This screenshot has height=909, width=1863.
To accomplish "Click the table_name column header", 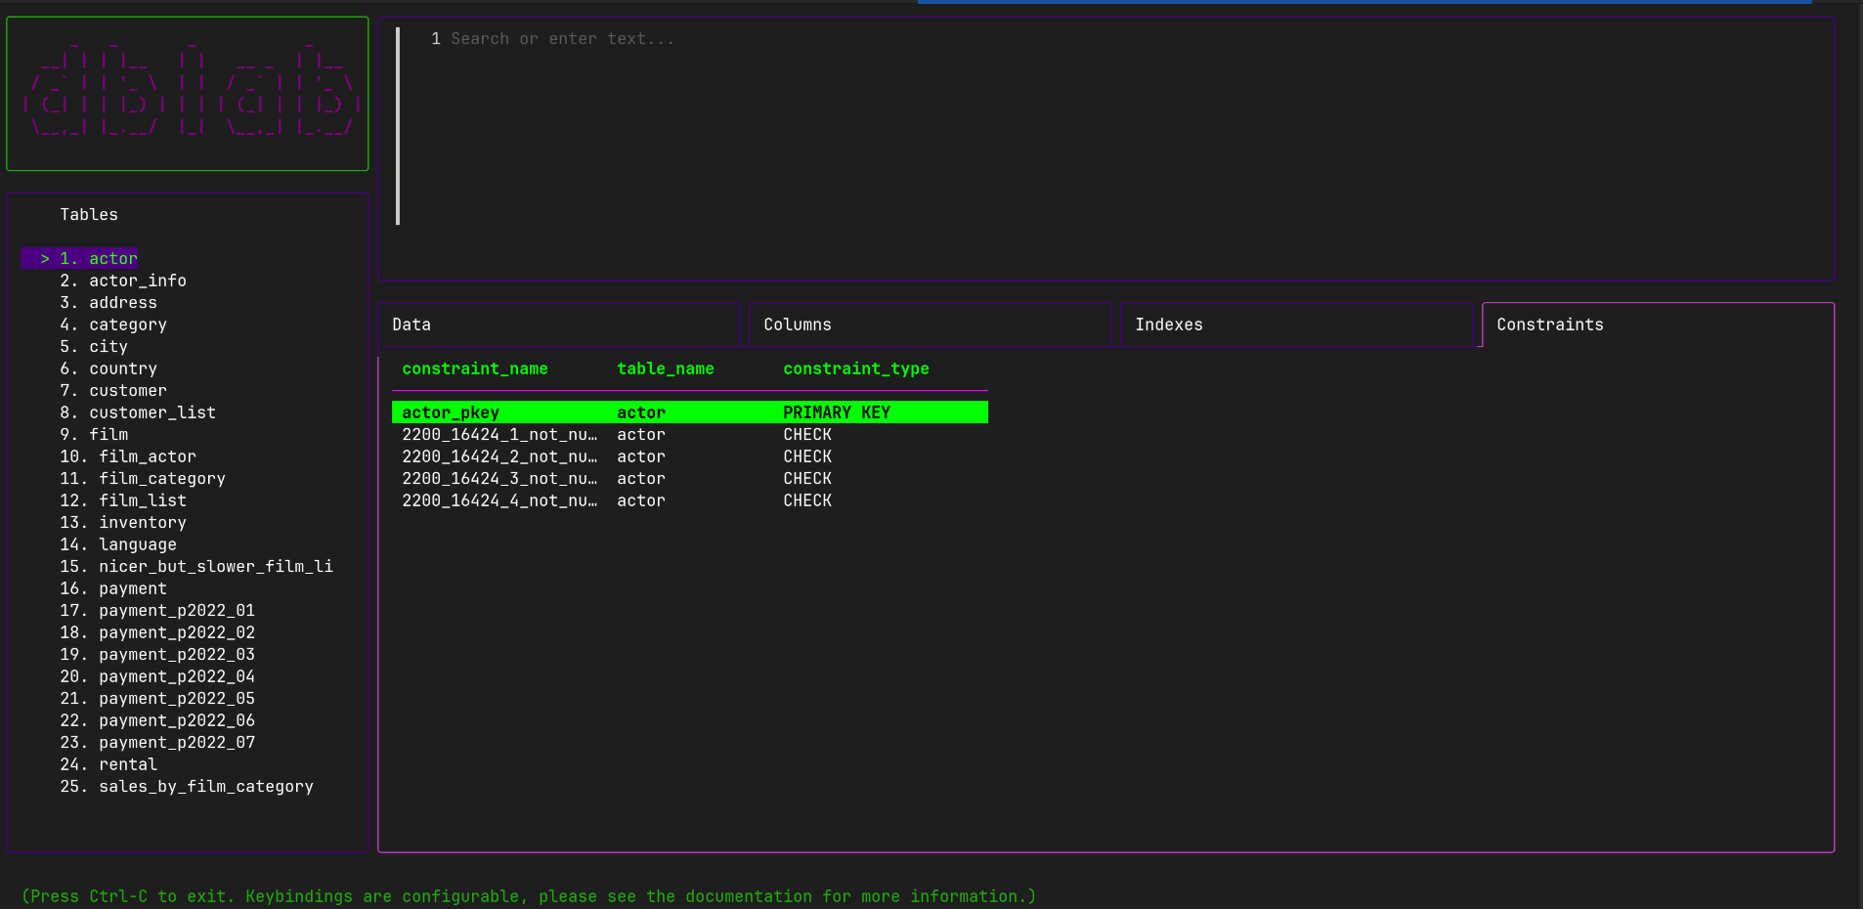I will point(666,368).
